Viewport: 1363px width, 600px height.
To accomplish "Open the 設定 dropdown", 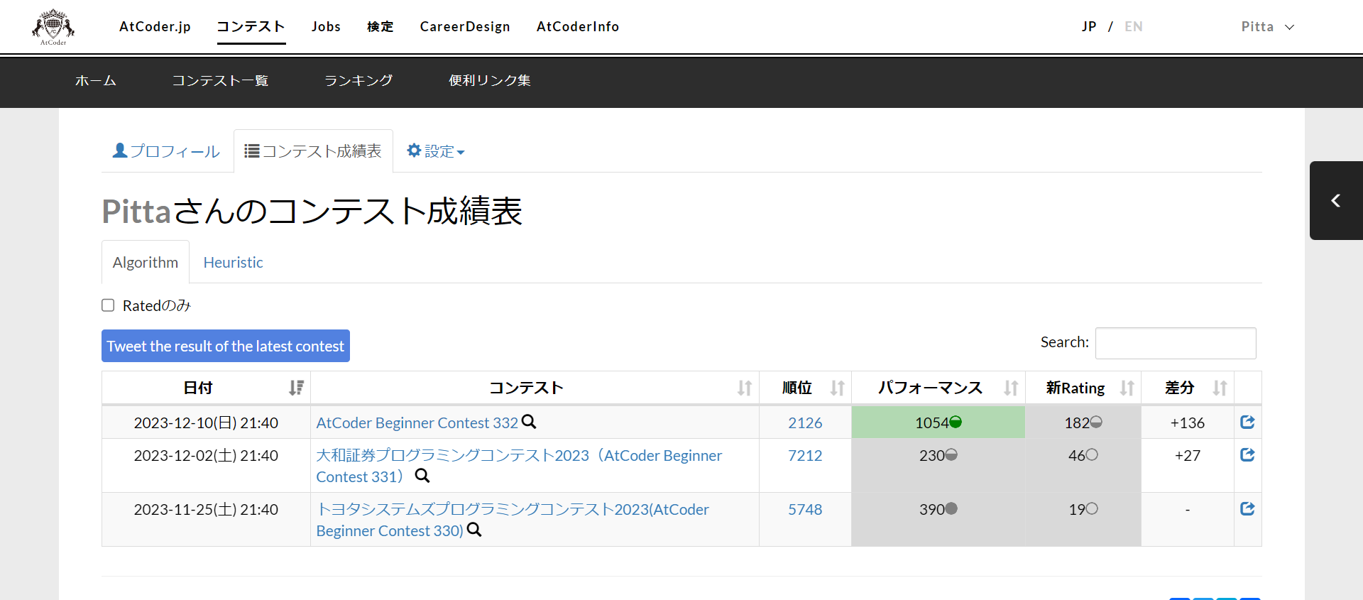I will pyautogui.click(x=436, y=151).
